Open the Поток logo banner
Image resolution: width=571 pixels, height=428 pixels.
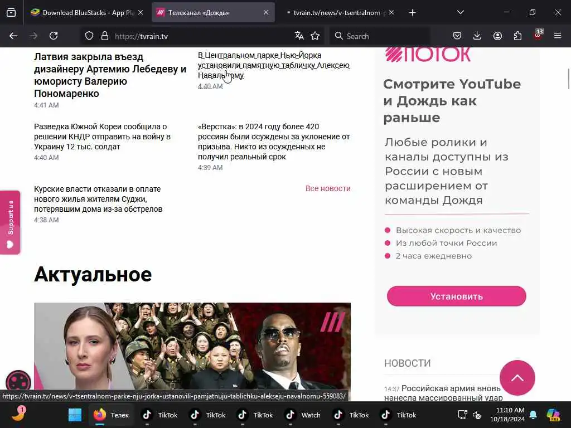click(428, 55)
